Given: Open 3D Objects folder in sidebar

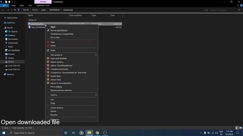Looking at the screenshot, I should click(13, 31).
